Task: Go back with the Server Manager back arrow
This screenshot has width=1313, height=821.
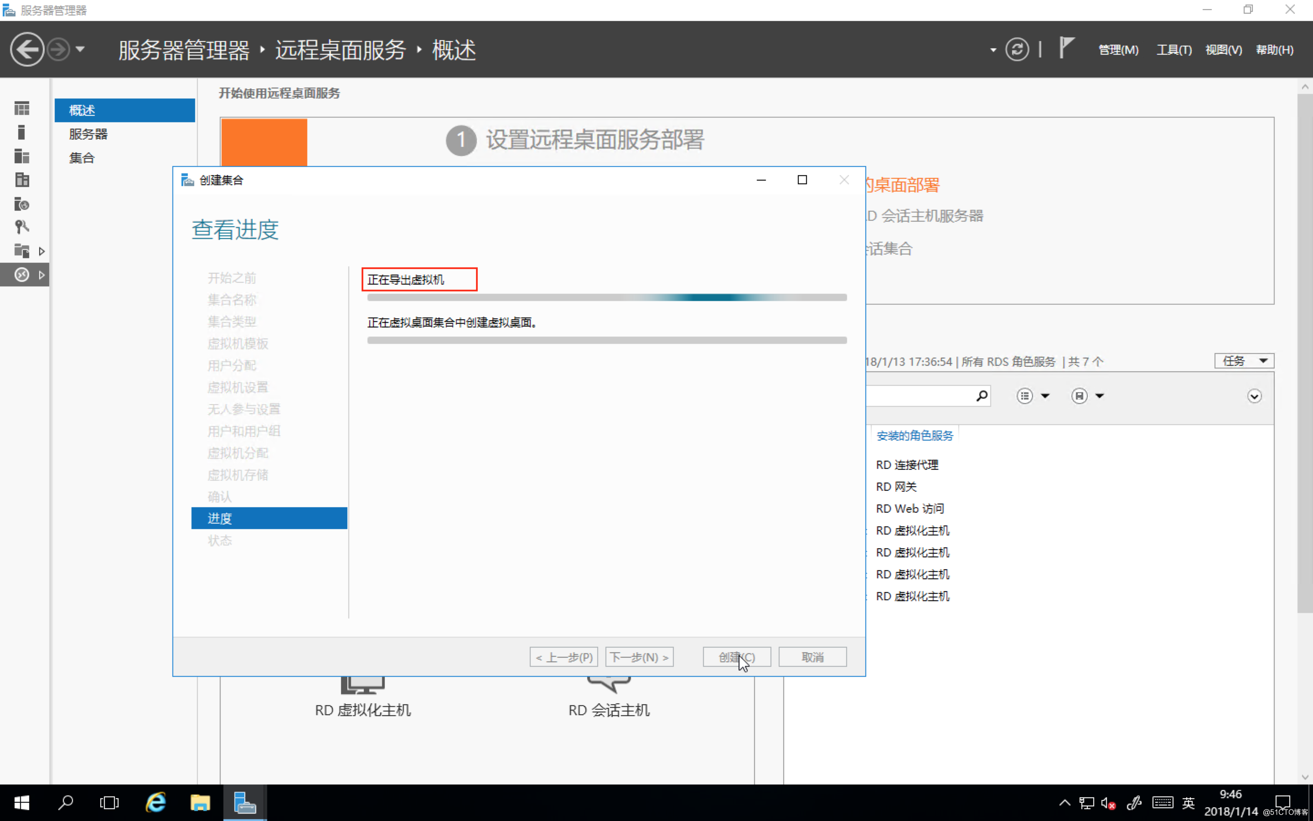Action: (x=26, y=49)
